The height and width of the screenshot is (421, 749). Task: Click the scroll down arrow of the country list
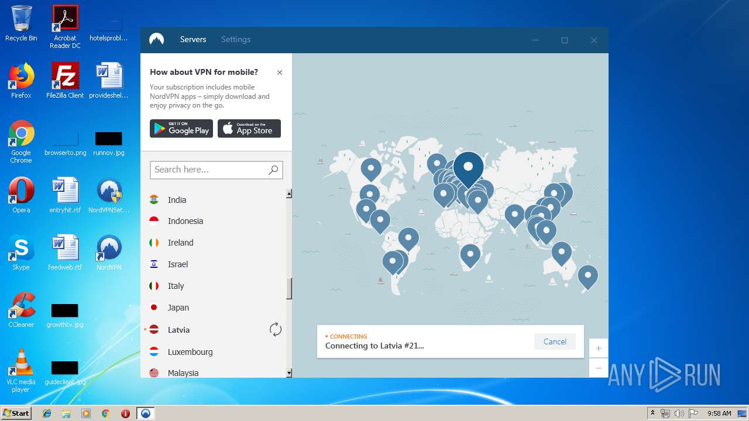tap(289, 373)
